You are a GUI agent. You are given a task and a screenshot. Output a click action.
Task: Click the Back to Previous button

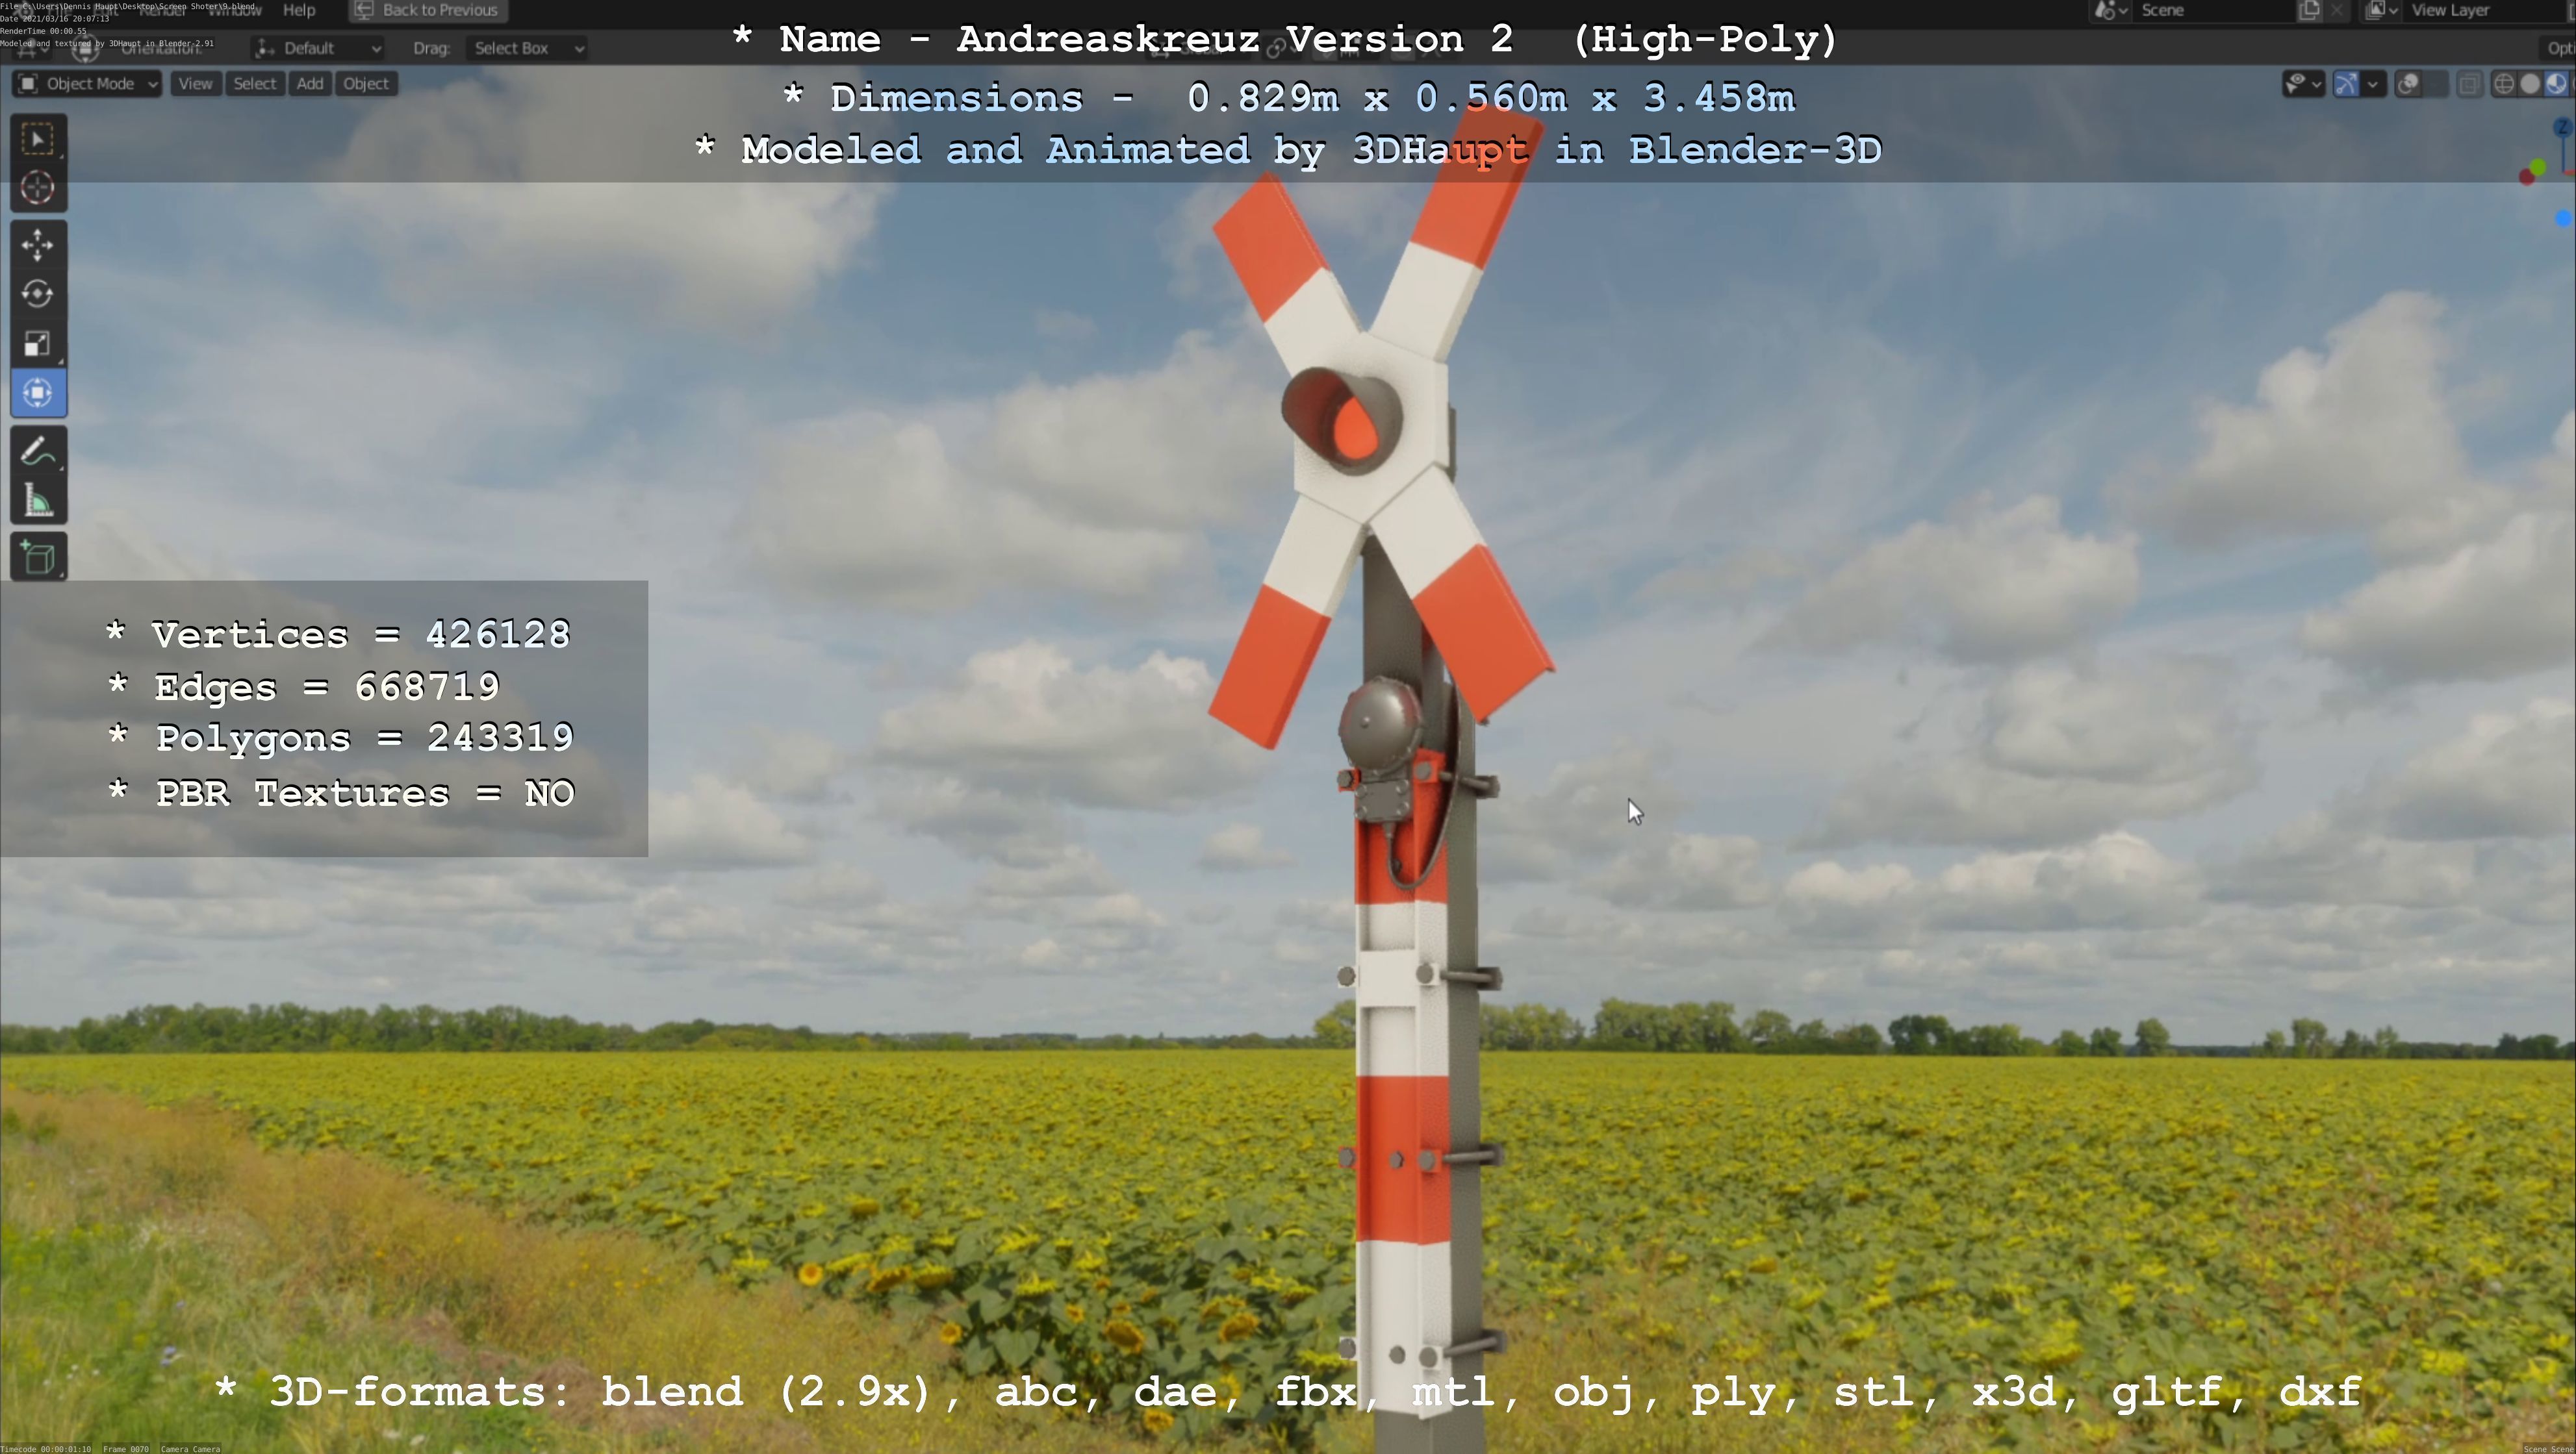428,10
